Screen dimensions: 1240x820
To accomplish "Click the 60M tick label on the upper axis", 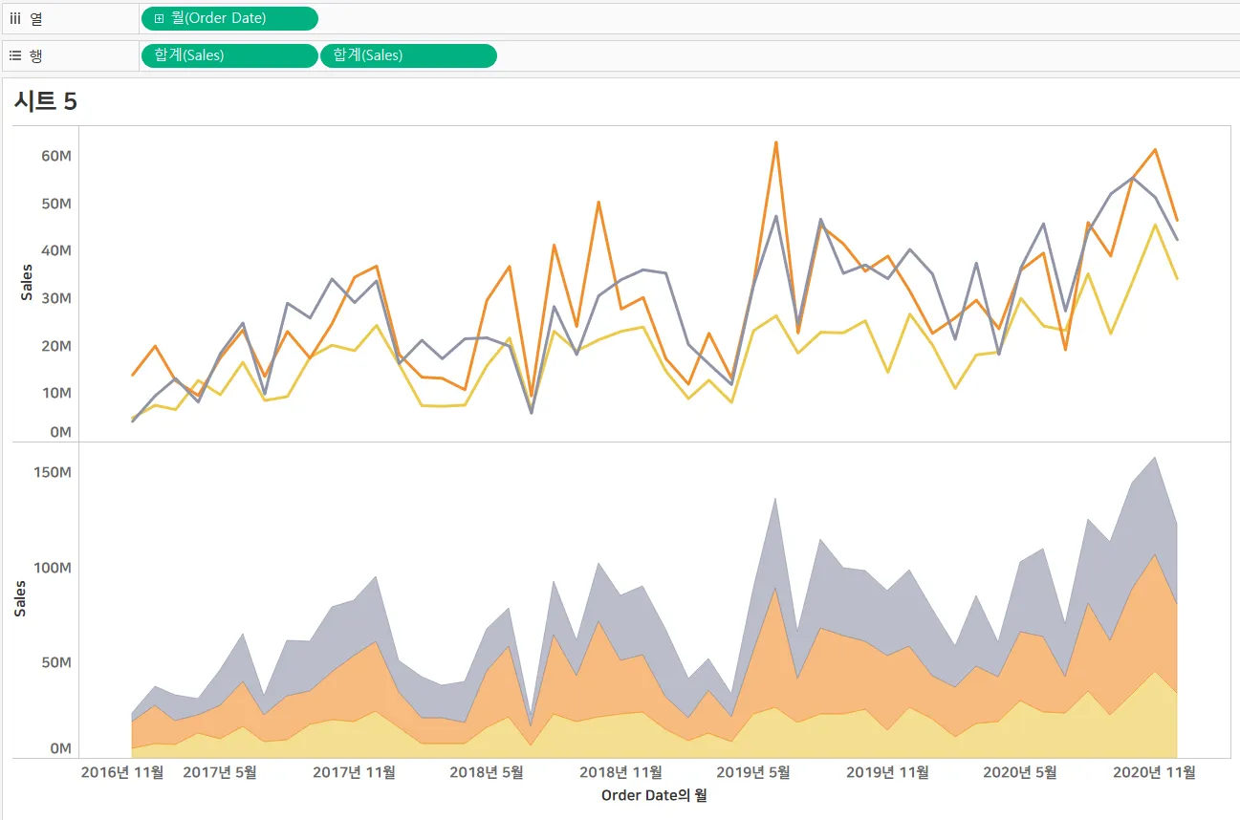I will (56, 156).
